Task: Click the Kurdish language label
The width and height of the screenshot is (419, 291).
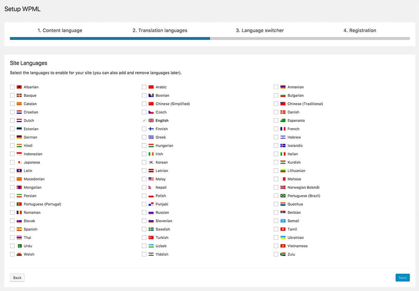Action: 294,162
